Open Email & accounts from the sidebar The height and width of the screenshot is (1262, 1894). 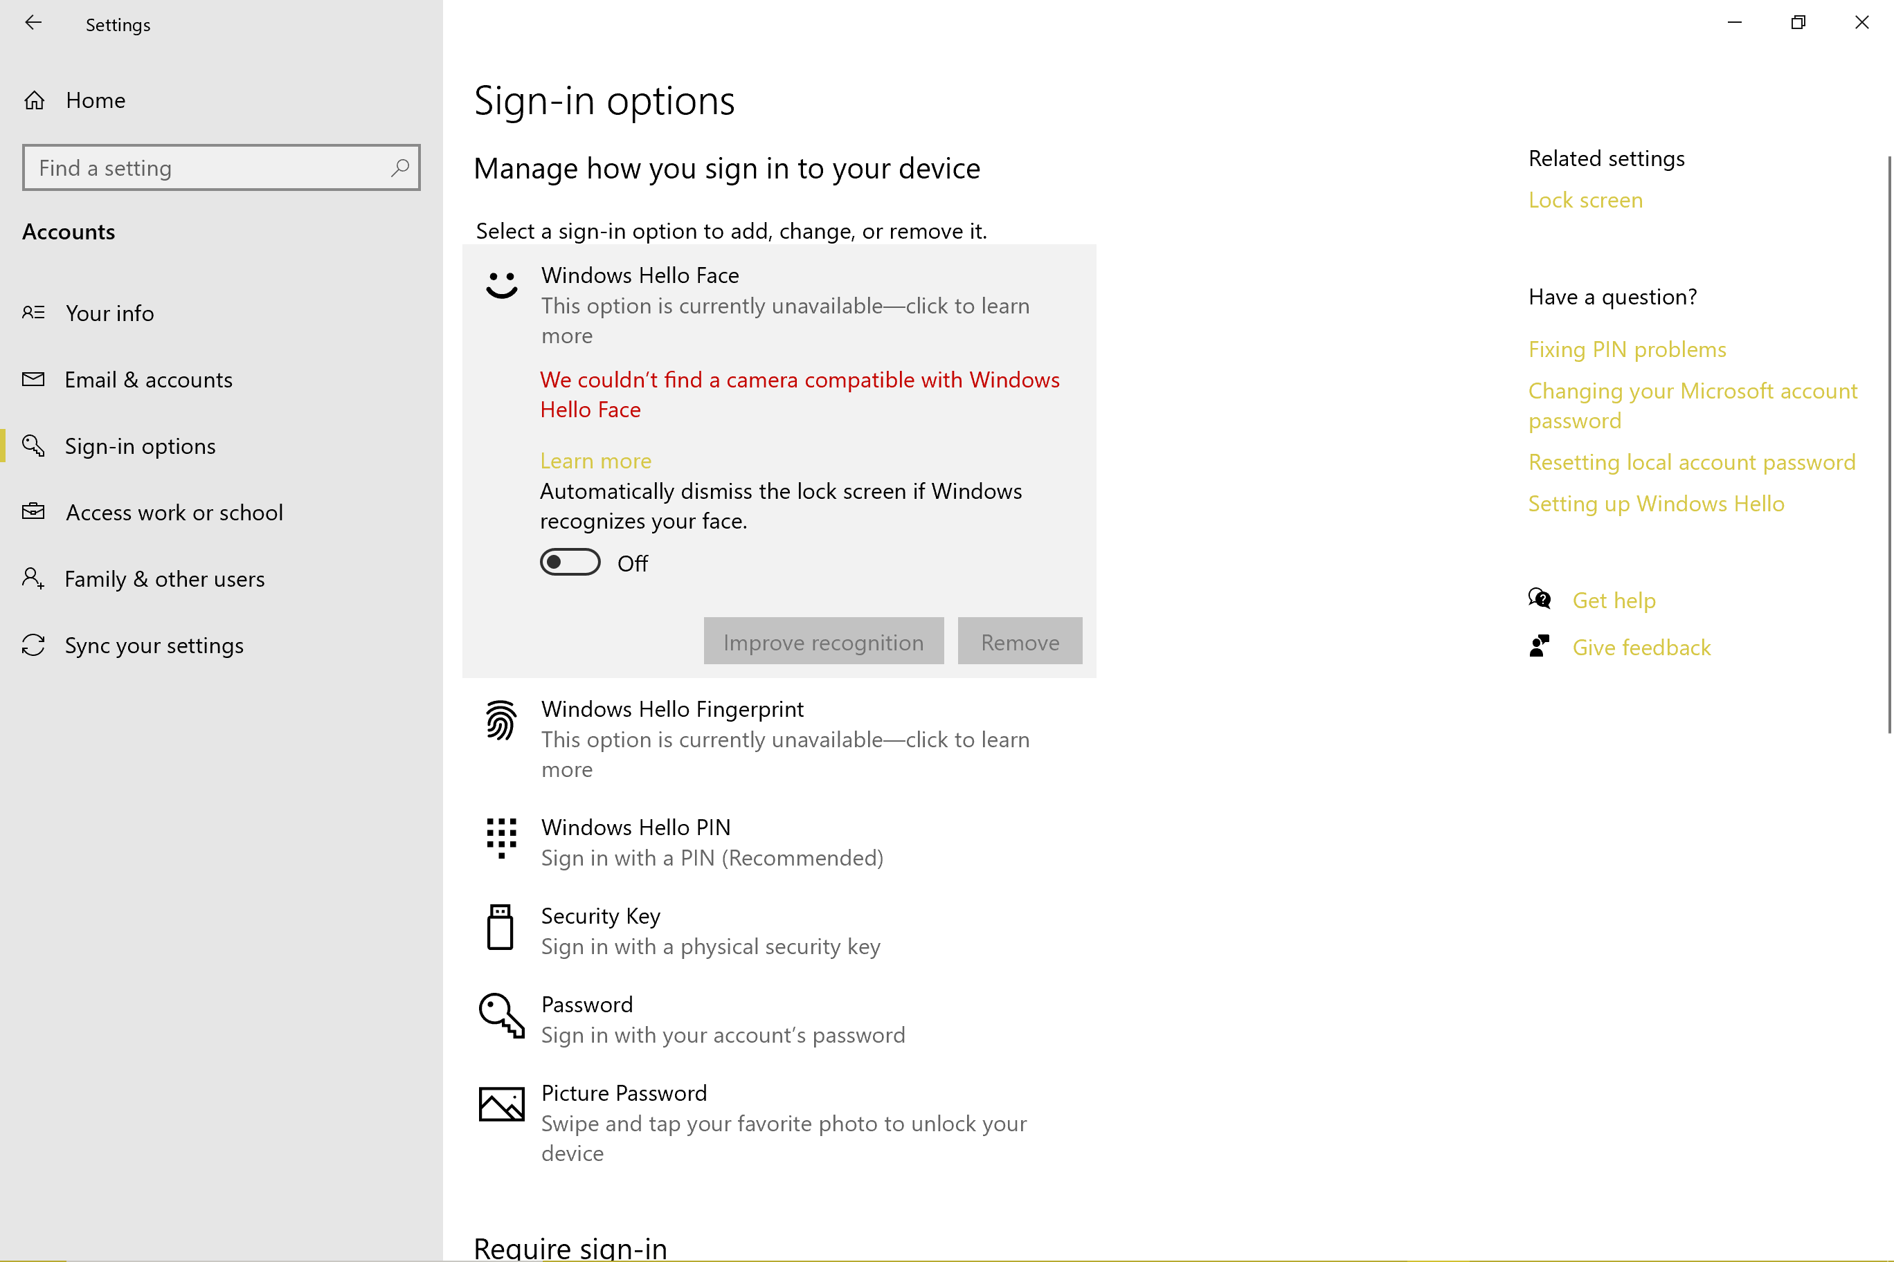pyautogui.click(x=148, y=379)
